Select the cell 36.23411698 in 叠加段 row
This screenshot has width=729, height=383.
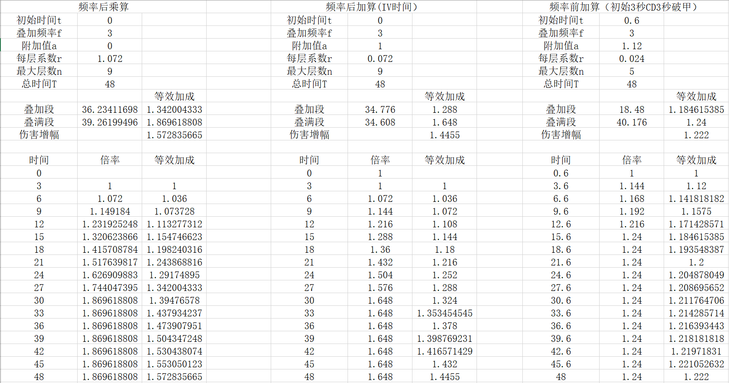(110, 109)
